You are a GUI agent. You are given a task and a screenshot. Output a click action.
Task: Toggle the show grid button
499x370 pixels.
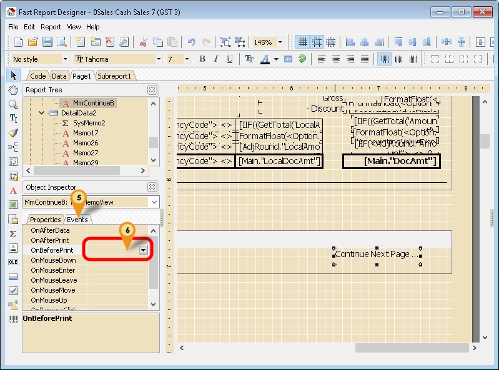pos(303,42)
